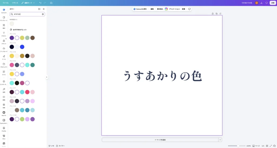Pick the black swatch in パレット3
Screen dimensions: 277x148
27,56
